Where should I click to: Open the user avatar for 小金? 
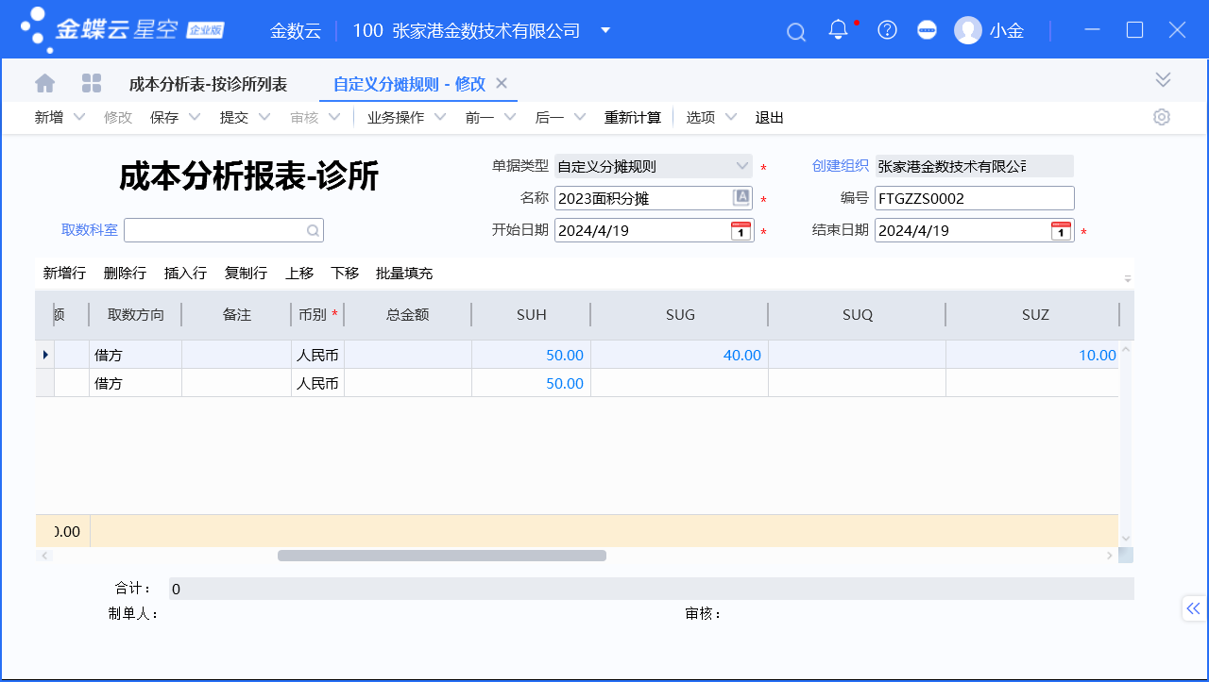click(x=968, y=30)
